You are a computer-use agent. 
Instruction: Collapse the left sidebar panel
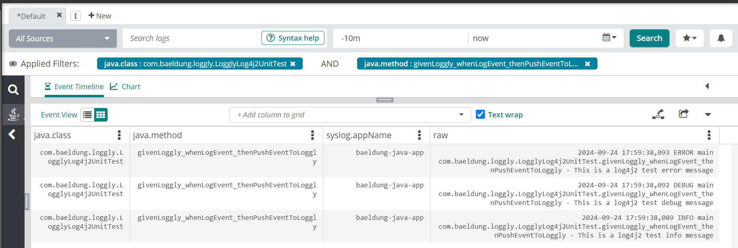tap(12, 134)
